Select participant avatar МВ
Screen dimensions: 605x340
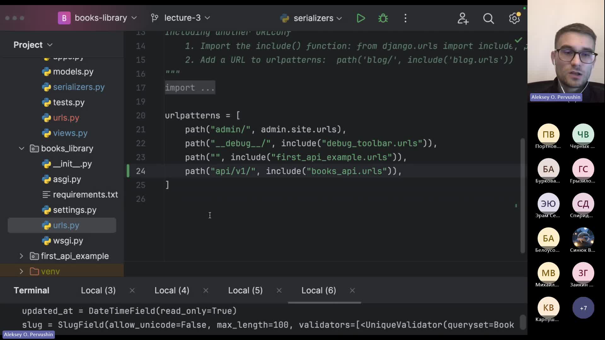pos(548,273)
